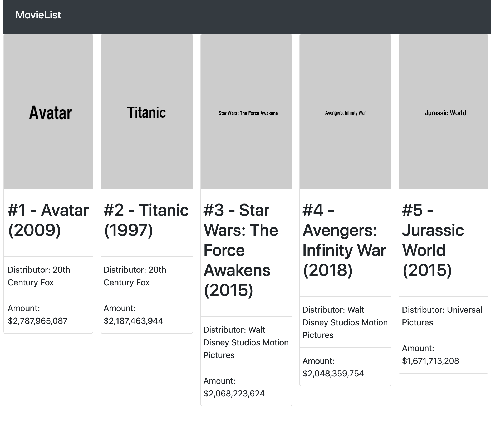Click Star Wars' Walt Disney Studios distributor row

click(246, 342)
